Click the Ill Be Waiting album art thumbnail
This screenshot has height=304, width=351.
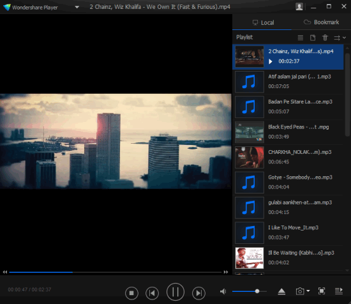pyautogui.click(x=250, y=258)
